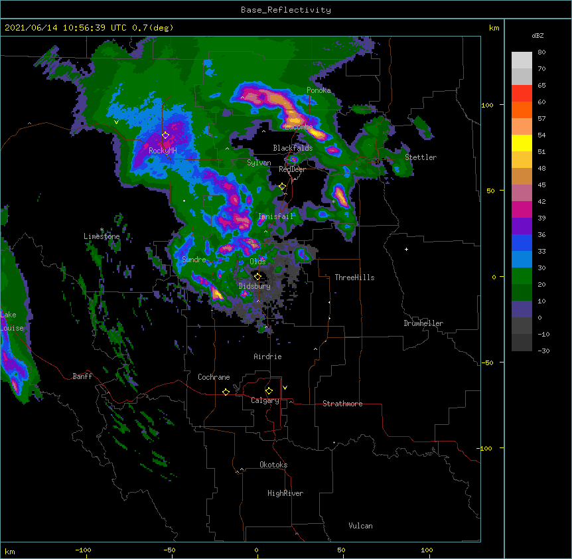Select the Drumheller city label

pos(423,323)
